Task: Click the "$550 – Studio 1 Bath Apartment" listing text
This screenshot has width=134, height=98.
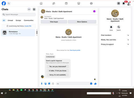Action: click(54, 18)
